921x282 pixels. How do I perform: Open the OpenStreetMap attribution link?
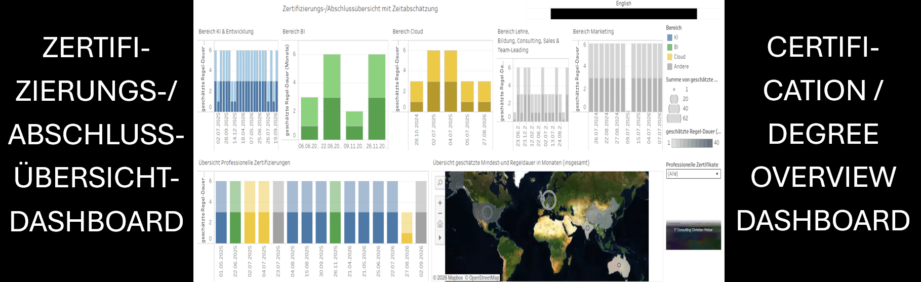coord(482,277)
